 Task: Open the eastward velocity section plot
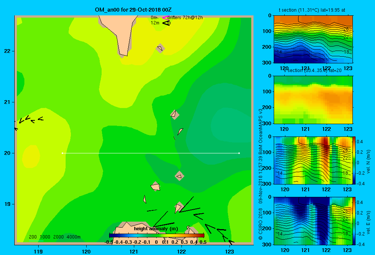click(313, 221)
